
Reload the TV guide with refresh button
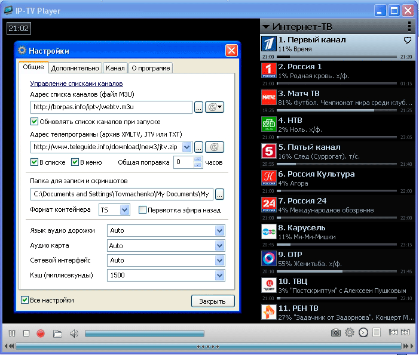click(x=215, y=147)
